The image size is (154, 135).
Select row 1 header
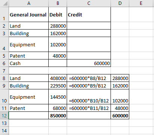point(4,15)
